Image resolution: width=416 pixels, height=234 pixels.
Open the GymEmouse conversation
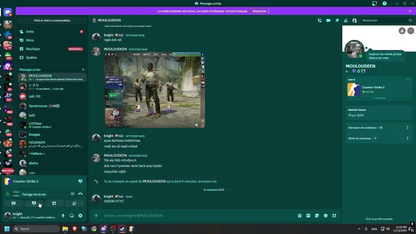click(x=52, y=106)
